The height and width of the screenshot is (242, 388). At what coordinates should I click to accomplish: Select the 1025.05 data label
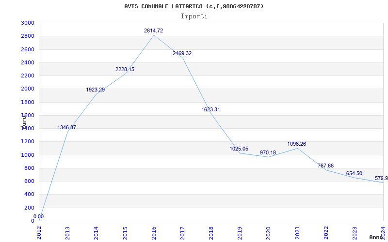(239, 149)
